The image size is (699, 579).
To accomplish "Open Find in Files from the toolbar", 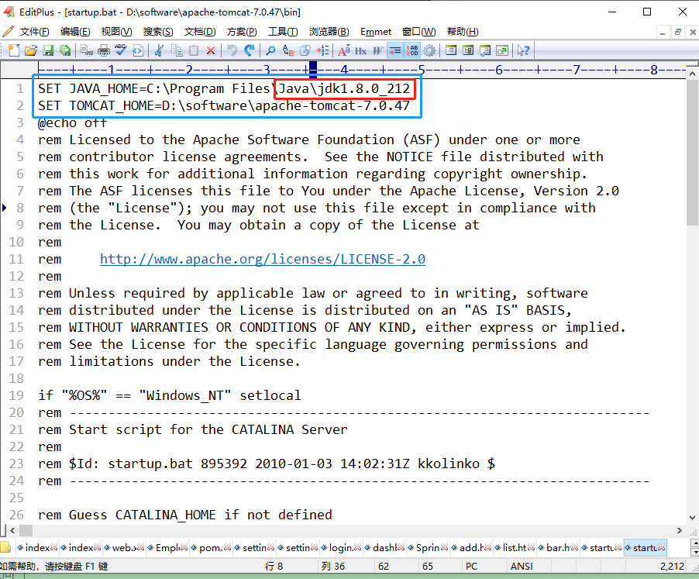I will pos(305,51).
